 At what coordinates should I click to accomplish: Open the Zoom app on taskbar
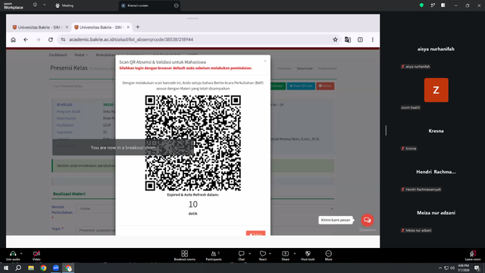point(56,268)
